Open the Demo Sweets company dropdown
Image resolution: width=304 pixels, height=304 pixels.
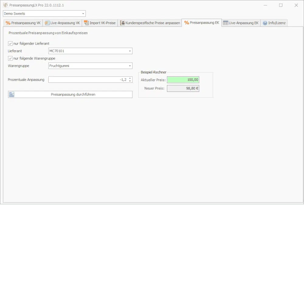point(83,14)
